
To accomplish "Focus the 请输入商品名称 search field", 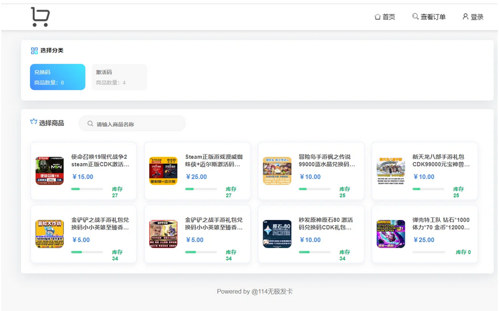I will tap(132, 123).
